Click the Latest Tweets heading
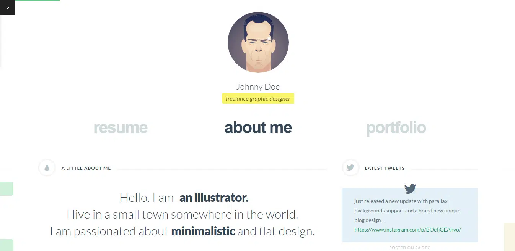Screen dimensions: 515x251 pos(385,168)
